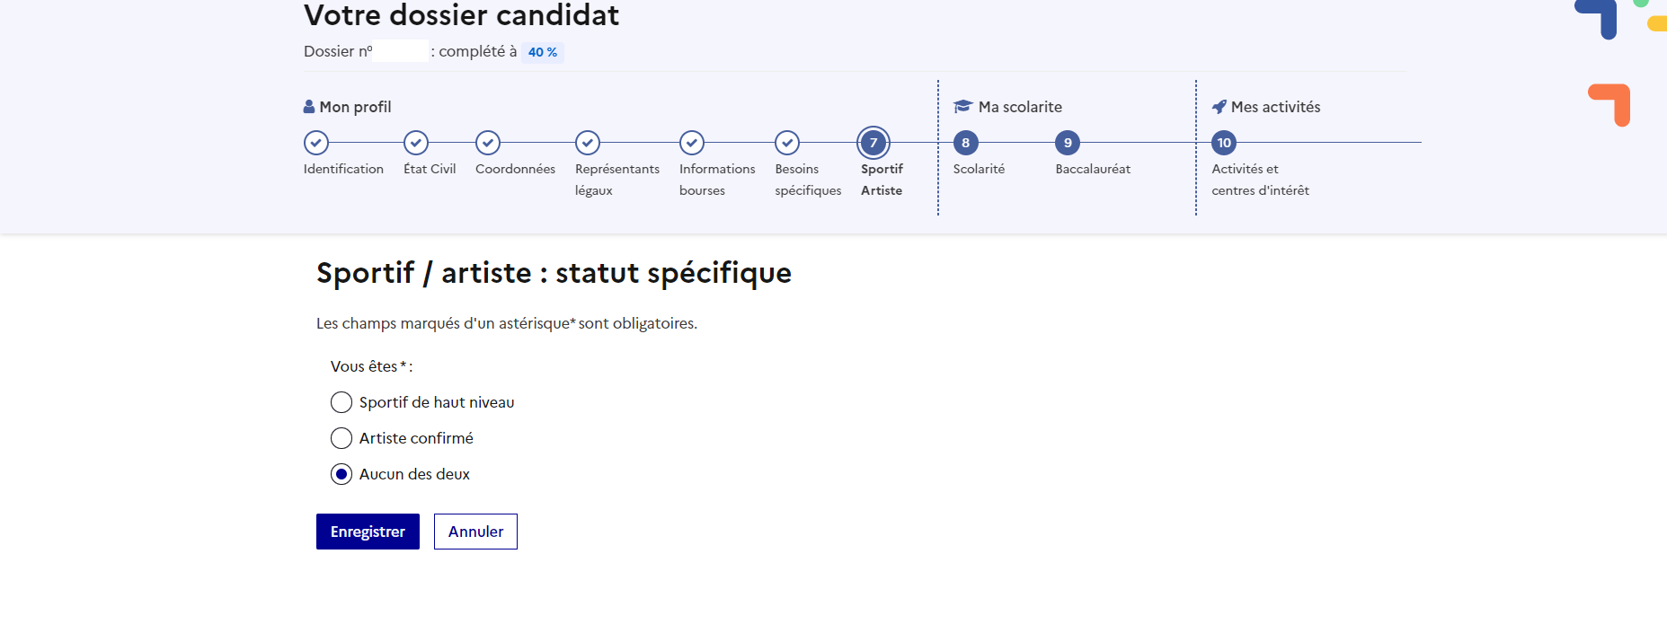
Task: Click the step 7 Sportif Artiste circle
Action: pos(873,143)
